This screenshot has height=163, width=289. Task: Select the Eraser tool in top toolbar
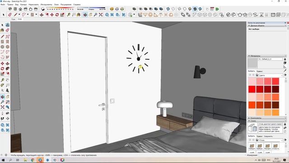10,14
